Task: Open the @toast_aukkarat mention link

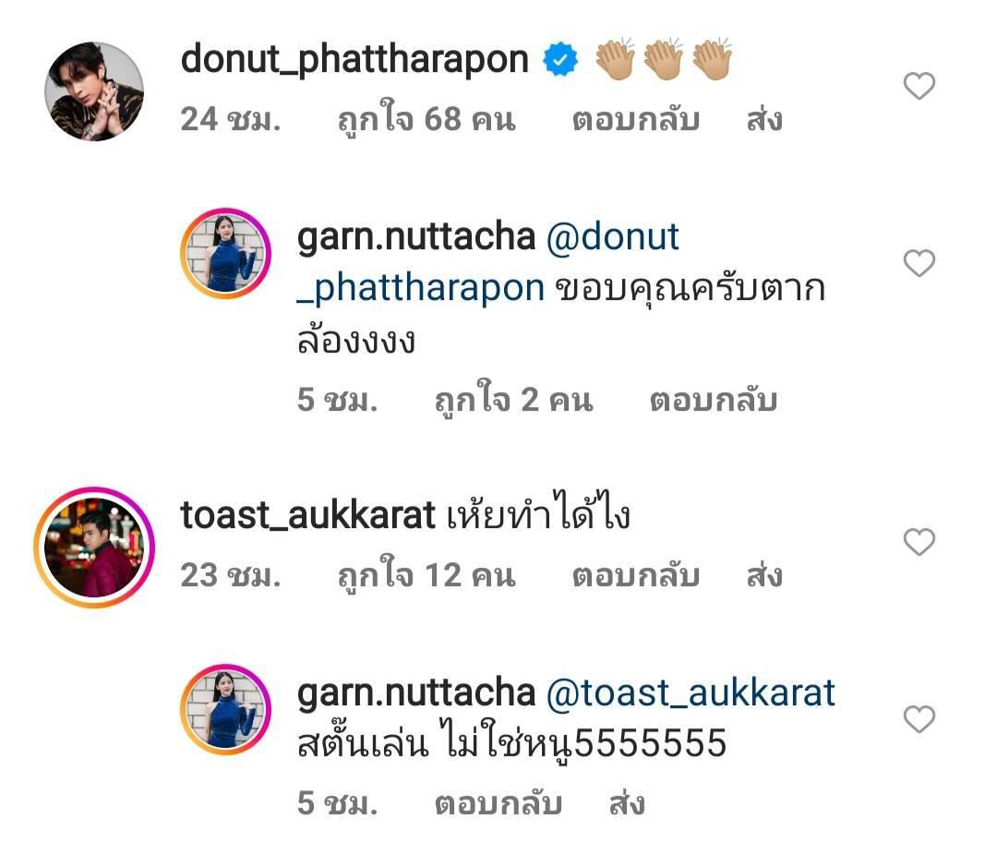Action: point(691,692)
